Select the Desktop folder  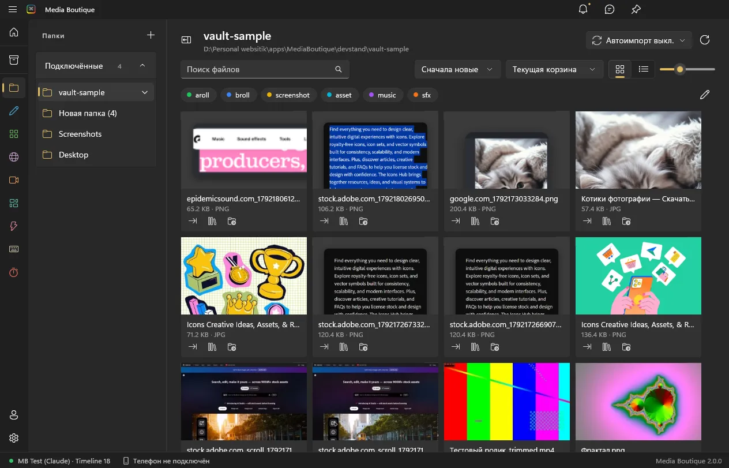[96, 155]
